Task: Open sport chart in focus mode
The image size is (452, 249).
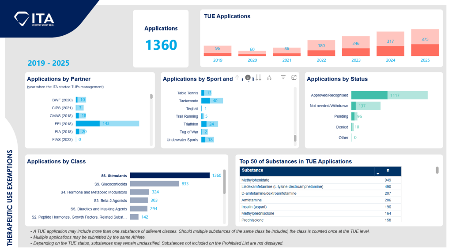Action: pyautogui.click(x=294, y=78)
